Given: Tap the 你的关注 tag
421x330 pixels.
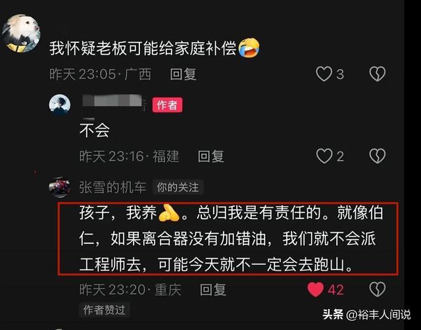Looking at the screenshot, I should pos(178,187).
